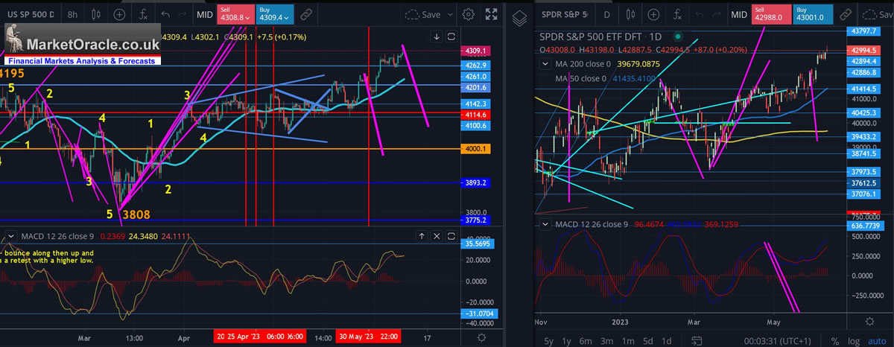This screenshot has height=347, width=894.
Task: Click compare/add symbol icon on left chart
Action: point(120,14)
